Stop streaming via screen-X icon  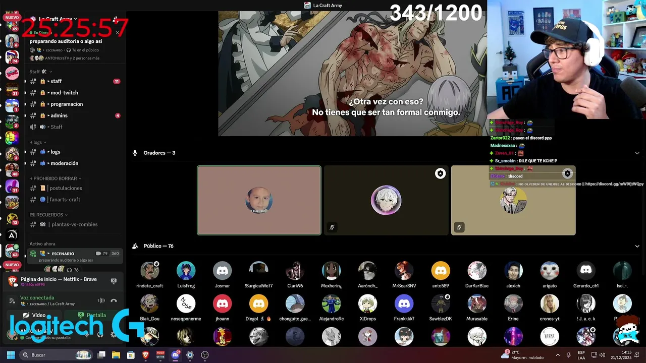coord(114,281)
